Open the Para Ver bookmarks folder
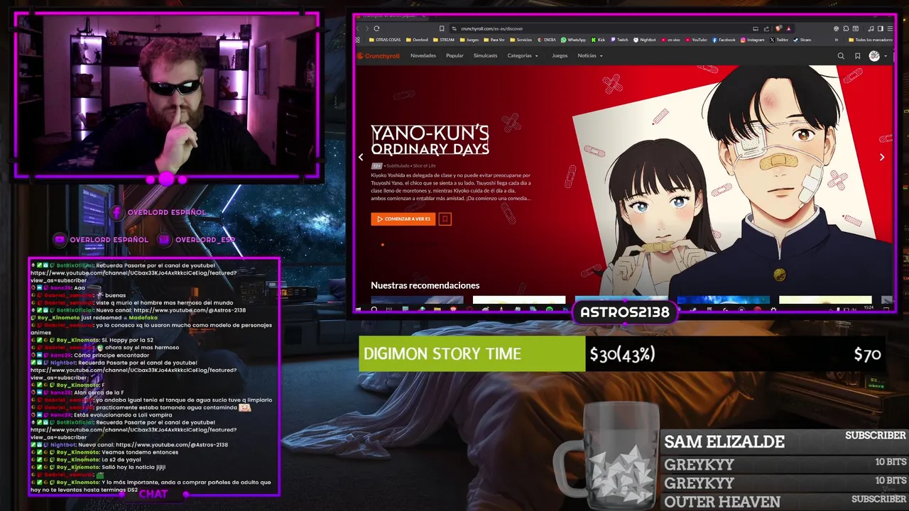This screenshot has width=909, height=511. (x=495, y=40)
